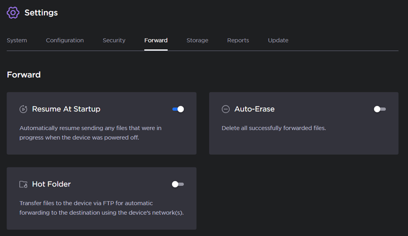Turn on the Hot Folder switch

pyautogui.click(x=178, y=184)
